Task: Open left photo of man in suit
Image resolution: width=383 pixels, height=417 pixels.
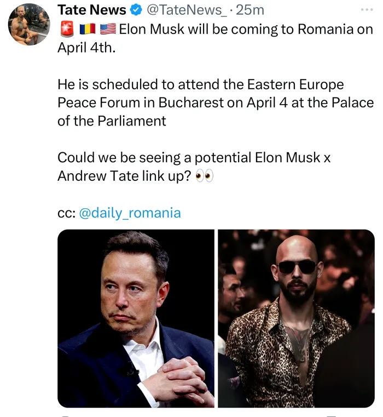Action: [136, 318]
